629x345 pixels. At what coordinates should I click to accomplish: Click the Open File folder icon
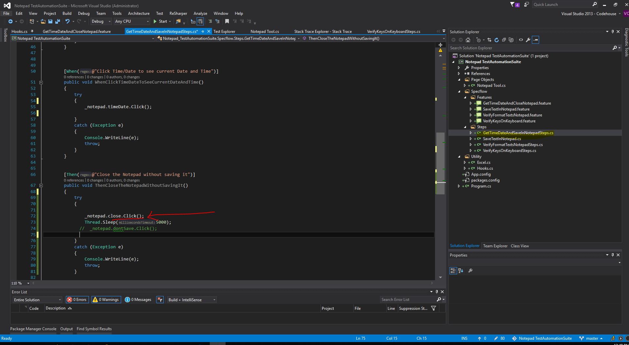point(43,21)
